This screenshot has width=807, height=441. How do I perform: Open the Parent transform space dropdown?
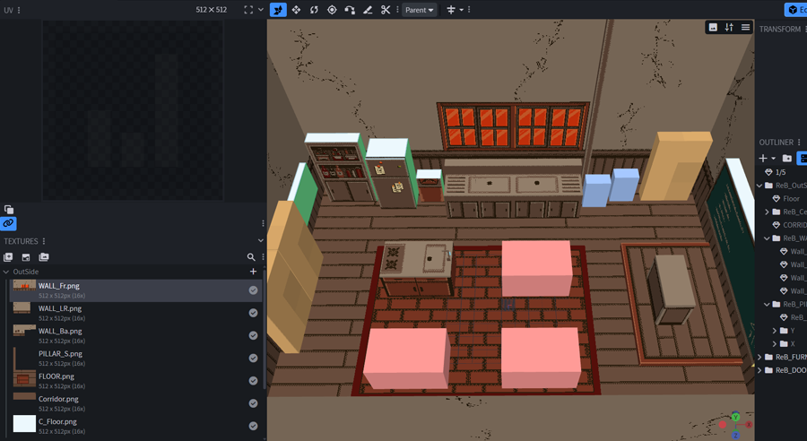coord(418,10)
